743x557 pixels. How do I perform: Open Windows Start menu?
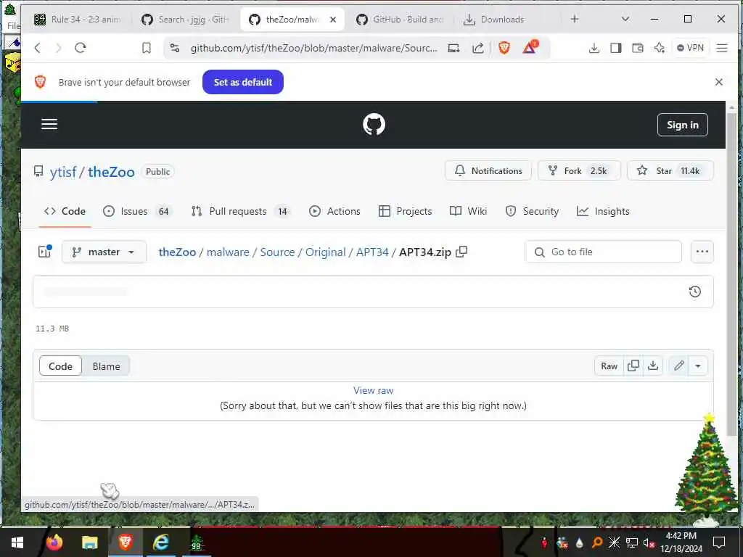pyautogui.click(x=17, y=542)
